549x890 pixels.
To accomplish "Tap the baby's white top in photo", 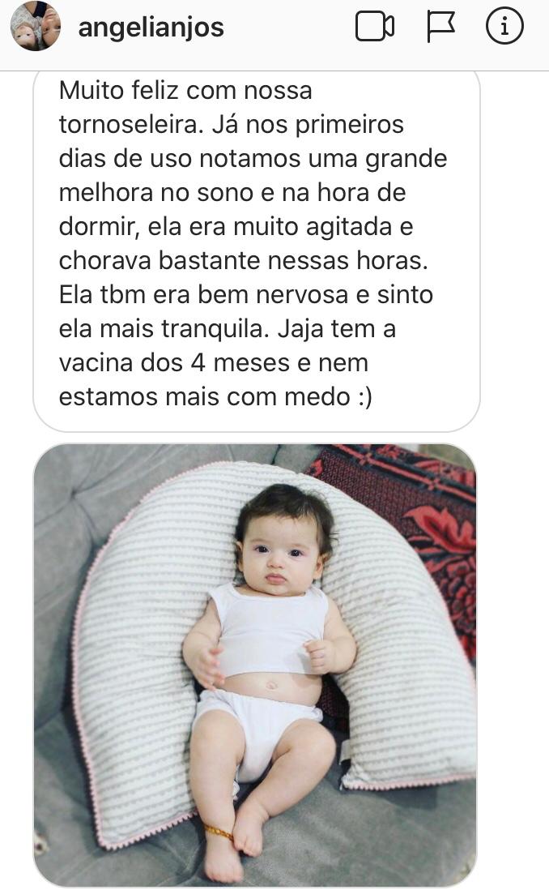I will coord(269,628).
